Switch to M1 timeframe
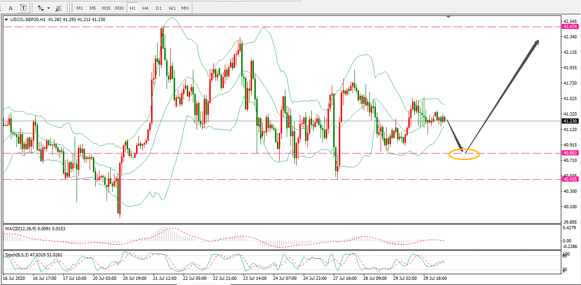Viewport: 581px width, 285px height. [80, 8]
